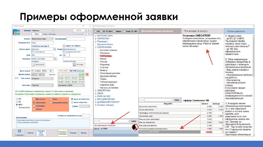Open the Журавлев_34845 partner dropdown
This screenshot has height=147, width=263.
click(x=71, y=85)
